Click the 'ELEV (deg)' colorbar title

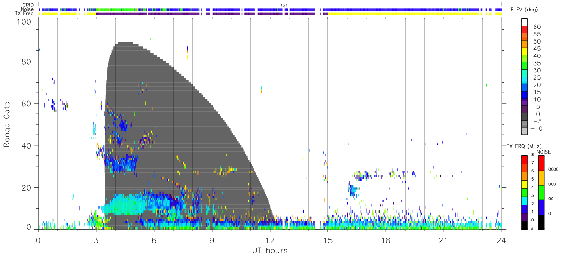(524, 10)
